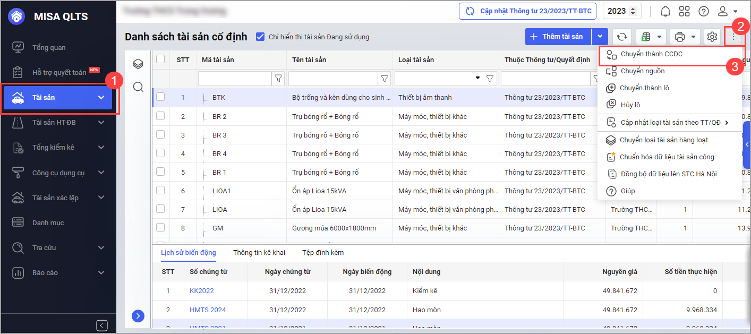Image resolution: width=751 pixels, height=334 pixels.
Task: Open the dropdown arrow beside Thêm tài sản
Action: coord(600,37)
